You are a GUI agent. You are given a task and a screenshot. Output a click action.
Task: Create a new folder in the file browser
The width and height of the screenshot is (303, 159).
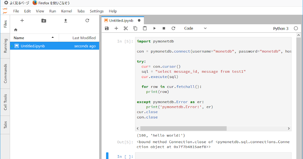pyautogui.click(x=44, y=21)
